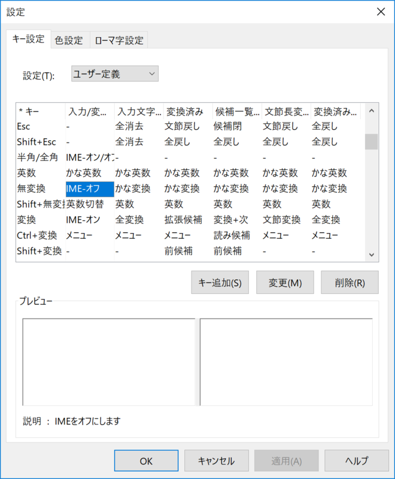395x479 pixels.
Task: Click the 変換済み... rightmost column header
Action: (336, 111)
